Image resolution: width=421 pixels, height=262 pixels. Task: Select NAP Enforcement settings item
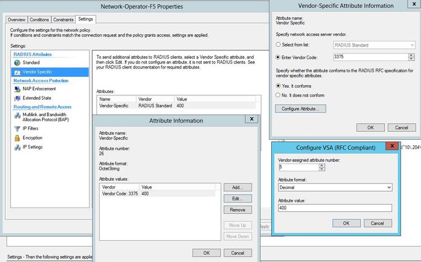(x=39, y=89)
